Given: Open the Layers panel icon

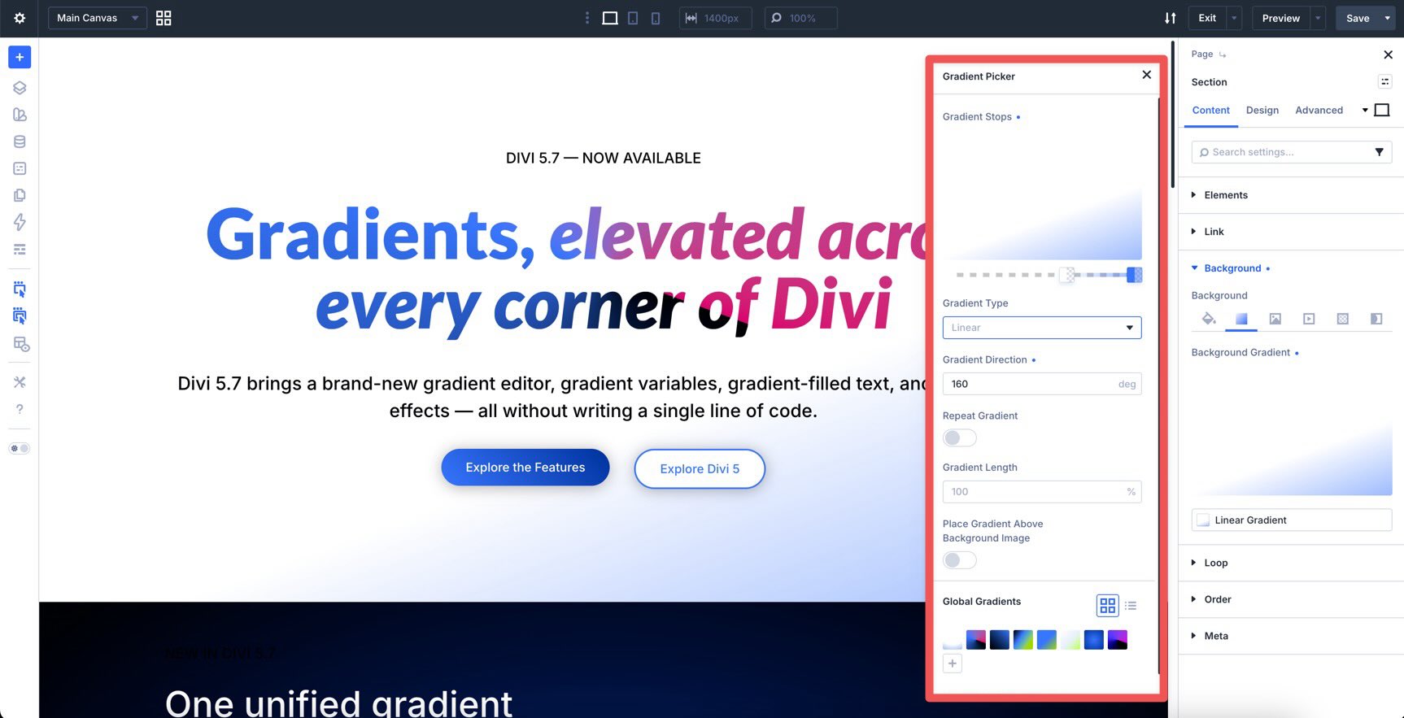Looking at the screenshot, I should click(x=20, y=88).
